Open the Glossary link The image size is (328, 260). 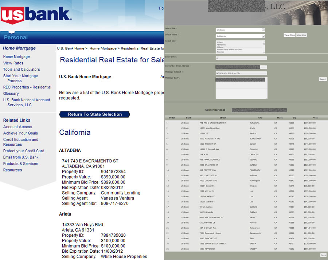11,94
